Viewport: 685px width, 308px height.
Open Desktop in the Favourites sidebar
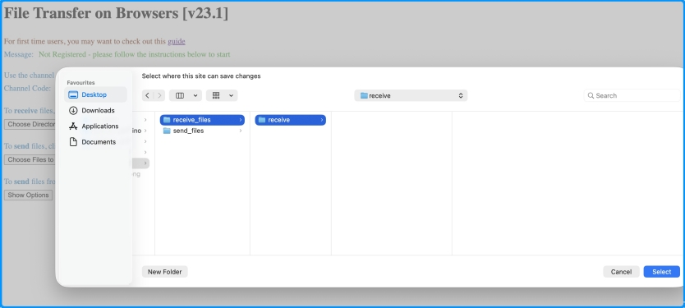(95, 94)
